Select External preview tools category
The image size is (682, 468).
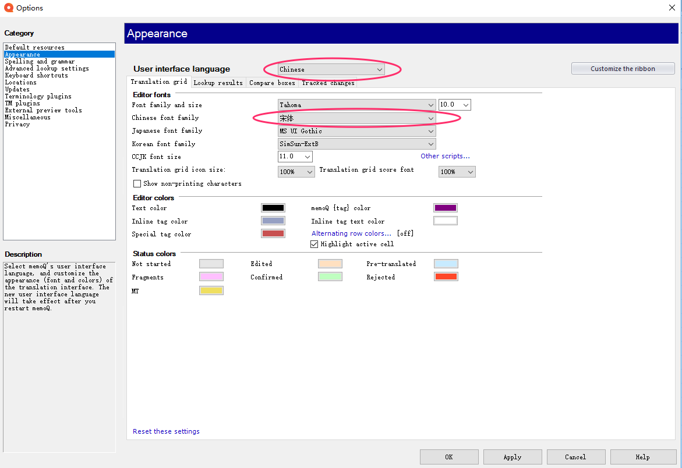59,110
